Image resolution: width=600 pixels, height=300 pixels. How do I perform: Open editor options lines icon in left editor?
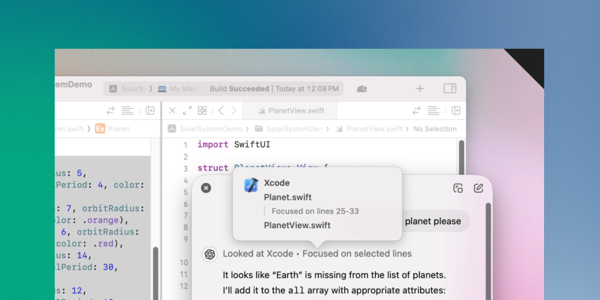click(127, 110)
